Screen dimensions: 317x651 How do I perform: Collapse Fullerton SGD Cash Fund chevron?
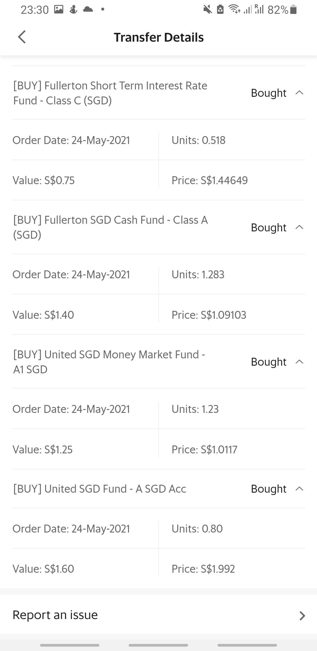(299, 227)
